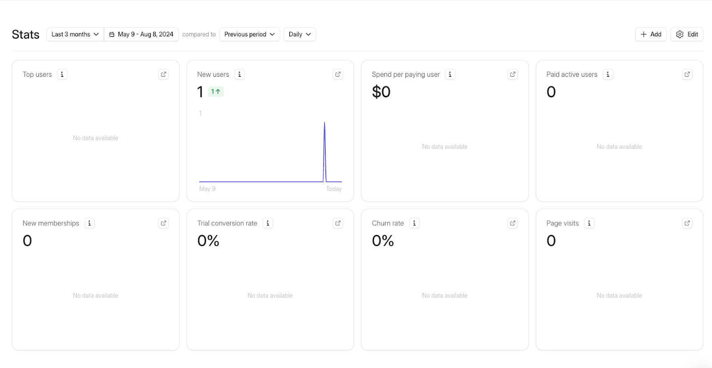The height and width of the screenshot is (368, 712).
Task: Show info for Paid active users
Action: 608,75
